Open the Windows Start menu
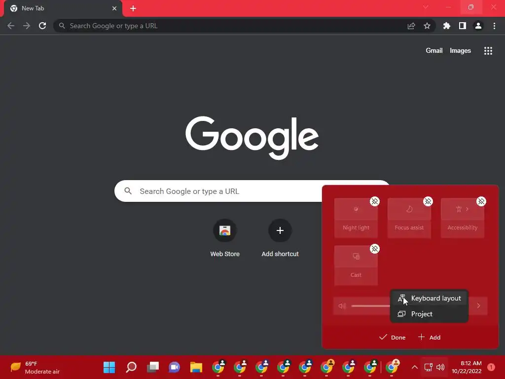 point(109,367)
